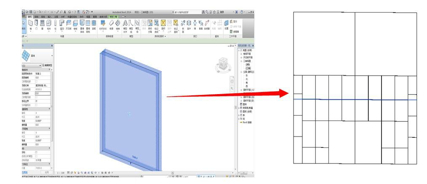
Task: Open the properties instance filter dropdown
Action: point(41,66)
